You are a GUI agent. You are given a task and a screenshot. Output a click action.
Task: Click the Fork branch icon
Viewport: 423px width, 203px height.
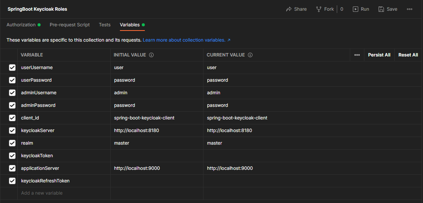point(319,9)
